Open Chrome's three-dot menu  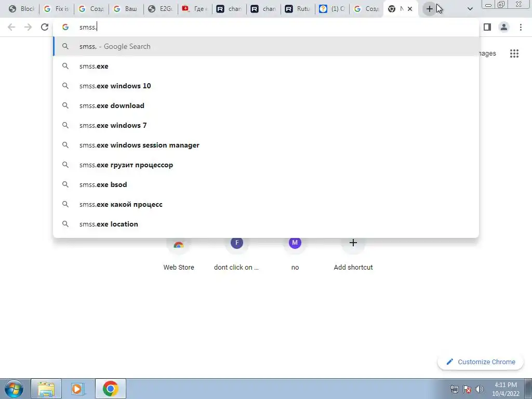521,27
